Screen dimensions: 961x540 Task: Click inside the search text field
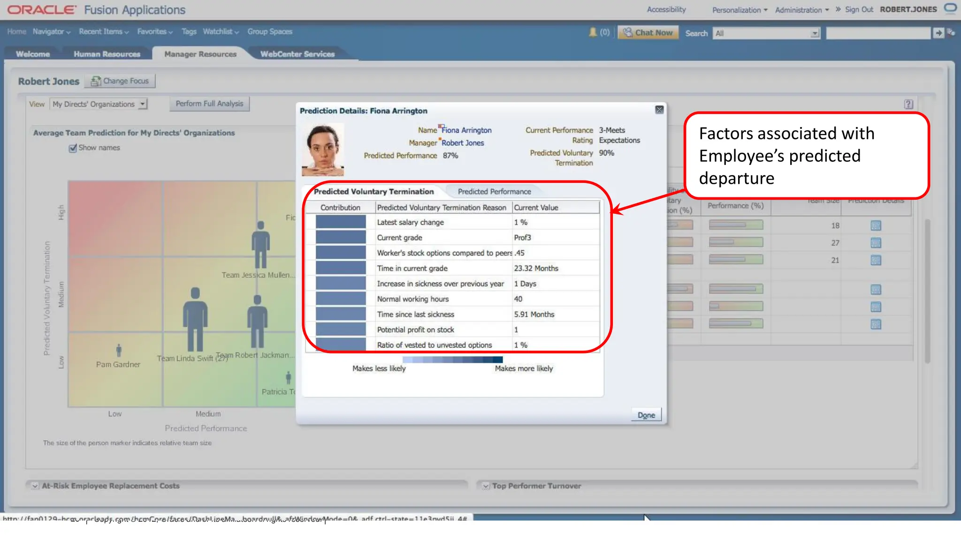[x=878, y=33]
